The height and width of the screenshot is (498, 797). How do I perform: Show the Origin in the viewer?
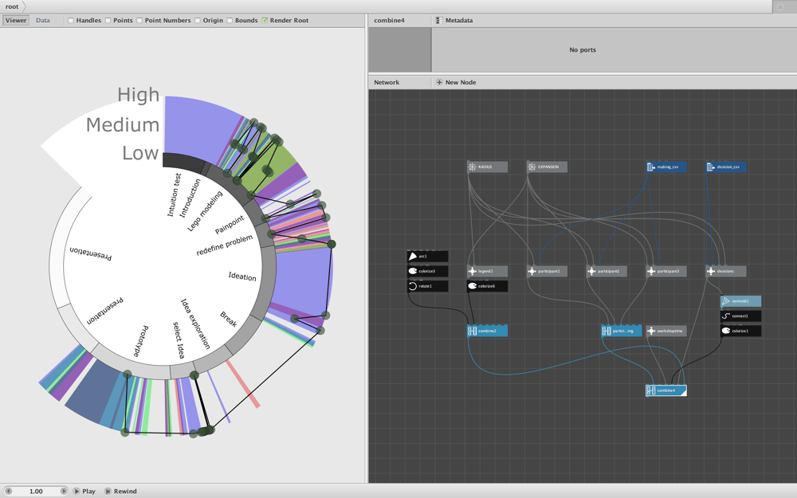click(198, 21)
